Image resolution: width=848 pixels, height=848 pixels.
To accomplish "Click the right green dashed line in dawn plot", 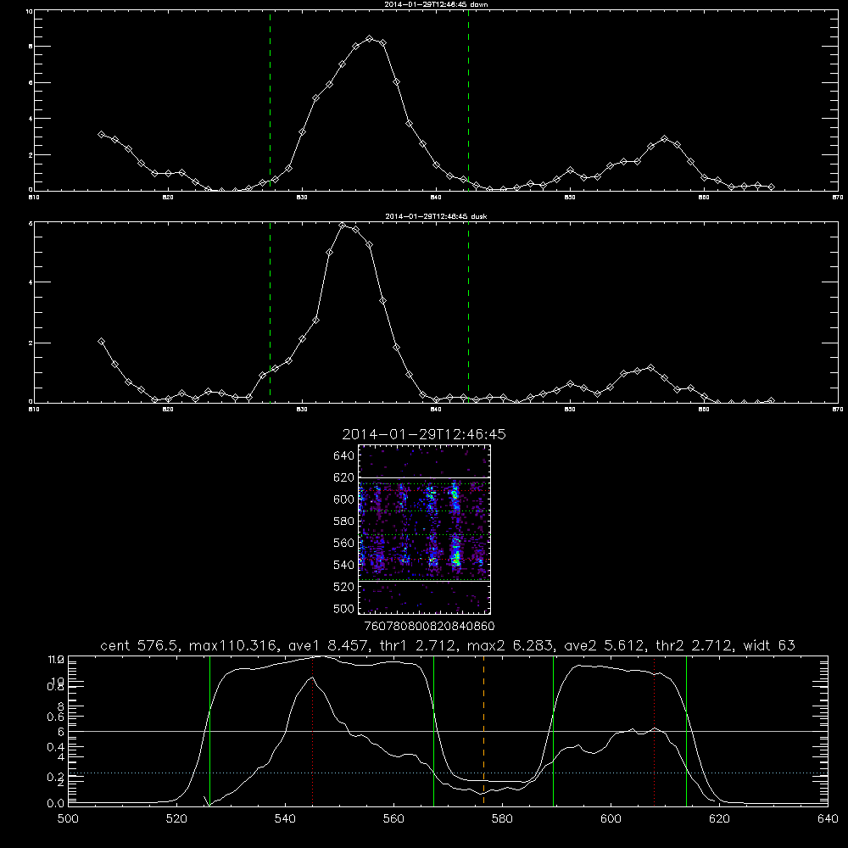I will pos(468,100).
